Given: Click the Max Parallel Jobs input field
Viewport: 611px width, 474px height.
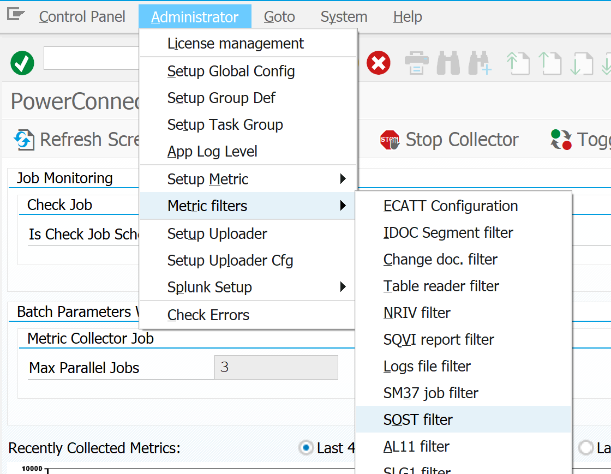Looking at the screenshot, I should point(275,367).
